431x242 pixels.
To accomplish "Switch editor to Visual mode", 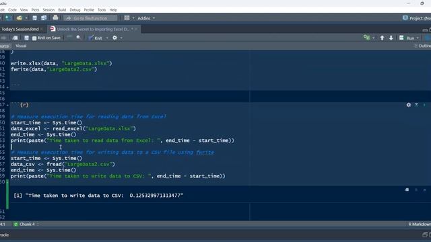I will pyautogui.click(x=21, y=46).
